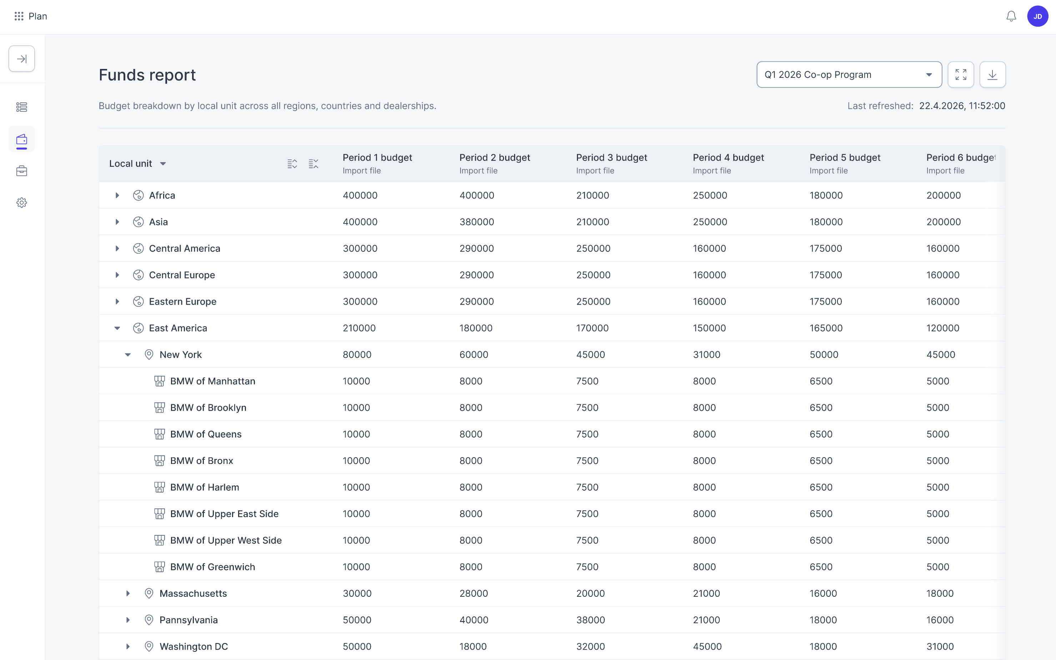Expand the sidebar with the arrow button
Image resolution: width=1056 pixels, height=660 pixels.
22,59
